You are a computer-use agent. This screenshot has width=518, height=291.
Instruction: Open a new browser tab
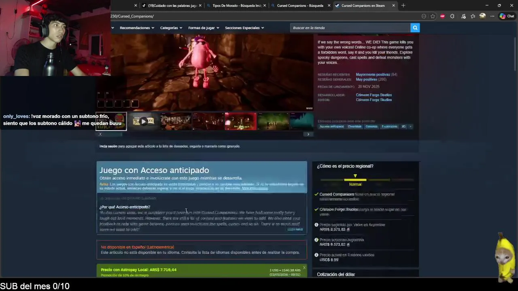click(x=403, y=6)
